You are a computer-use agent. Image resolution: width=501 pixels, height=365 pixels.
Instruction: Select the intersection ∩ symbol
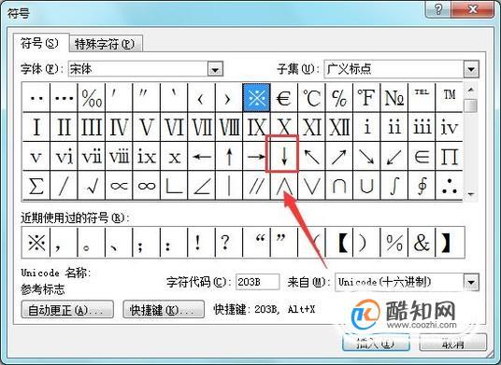338,186
